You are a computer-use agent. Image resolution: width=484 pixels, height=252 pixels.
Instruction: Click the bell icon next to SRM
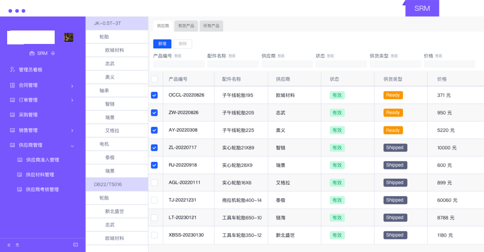point(53,53)
